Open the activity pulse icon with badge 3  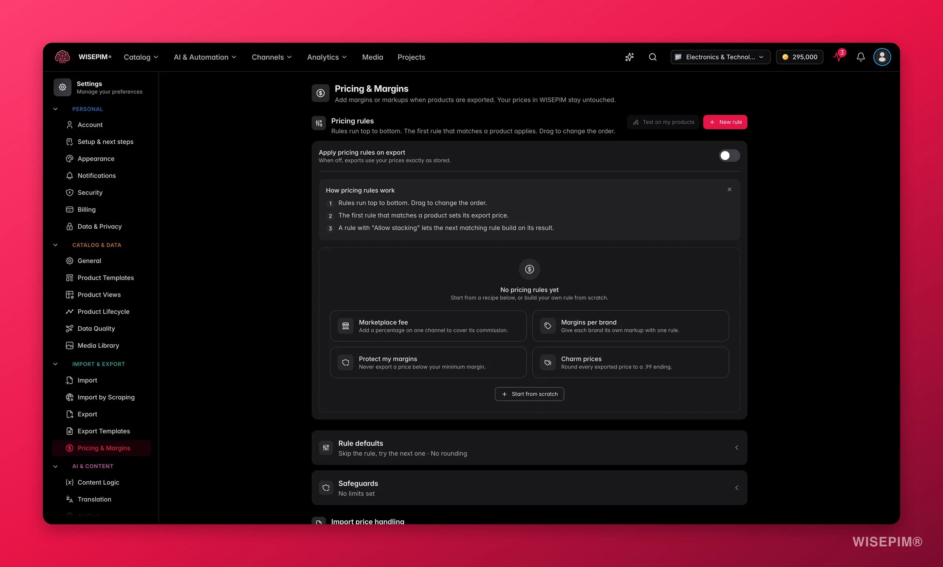tap(838, 57)
